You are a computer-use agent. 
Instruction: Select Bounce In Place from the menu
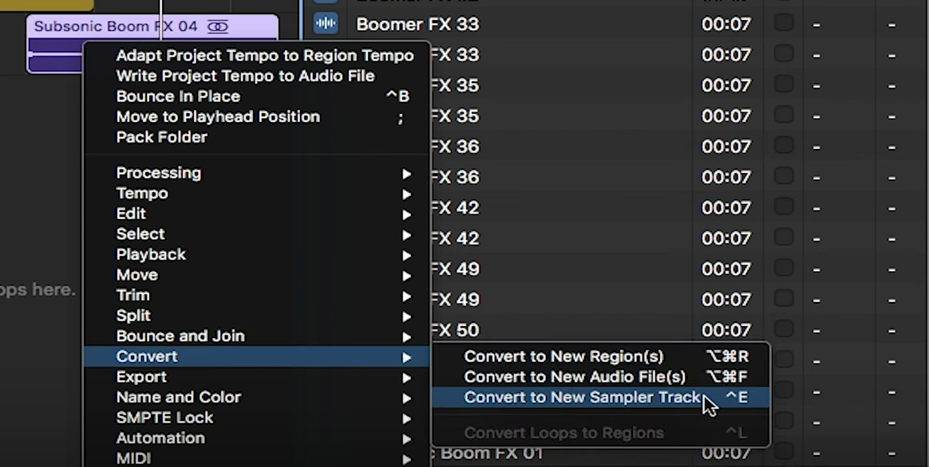(x=179, y=96)
